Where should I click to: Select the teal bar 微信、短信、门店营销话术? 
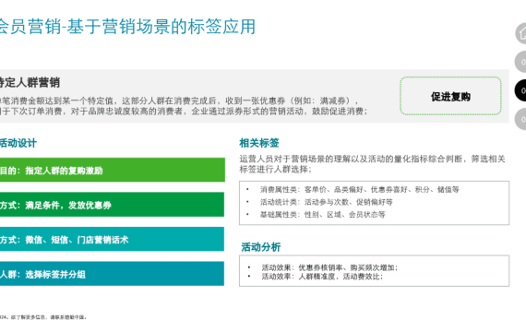coord(112,239)
